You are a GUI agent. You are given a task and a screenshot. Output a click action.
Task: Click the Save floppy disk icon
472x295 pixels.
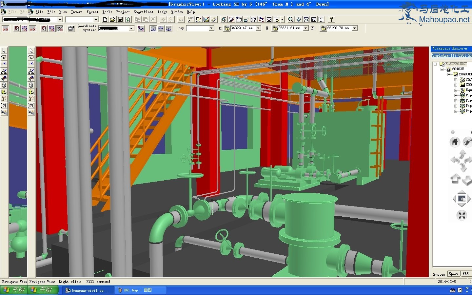tap(120, 20)
